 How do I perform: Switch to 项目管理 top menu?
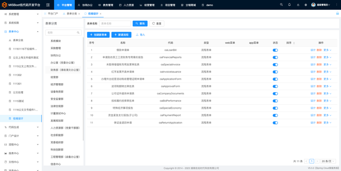(x=168, y=5)
